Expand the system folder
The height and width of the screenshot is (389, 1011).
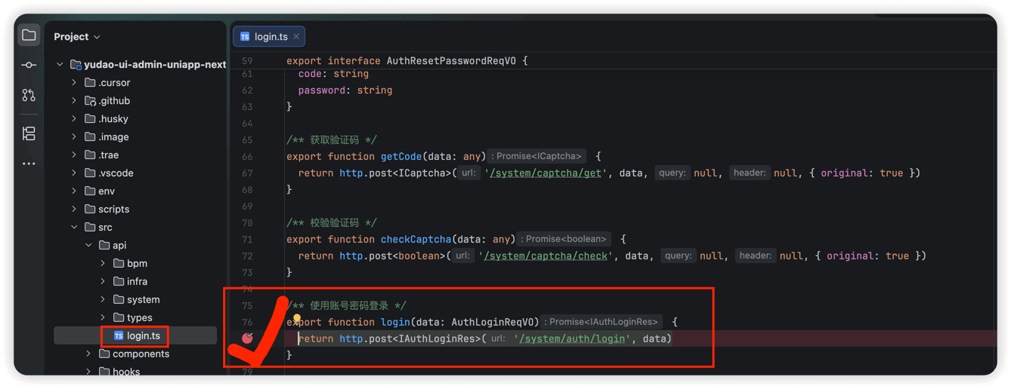(x=103, y=299)
